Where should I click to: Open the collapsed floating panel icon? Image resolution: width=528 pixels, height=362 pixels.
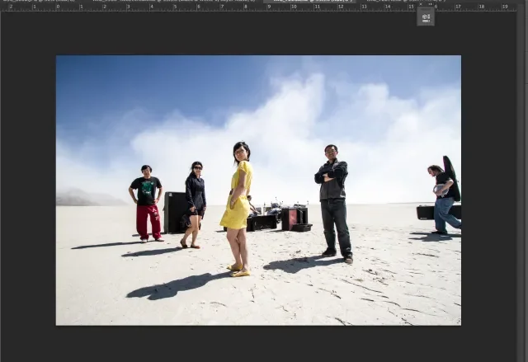[x=426, y=17]
